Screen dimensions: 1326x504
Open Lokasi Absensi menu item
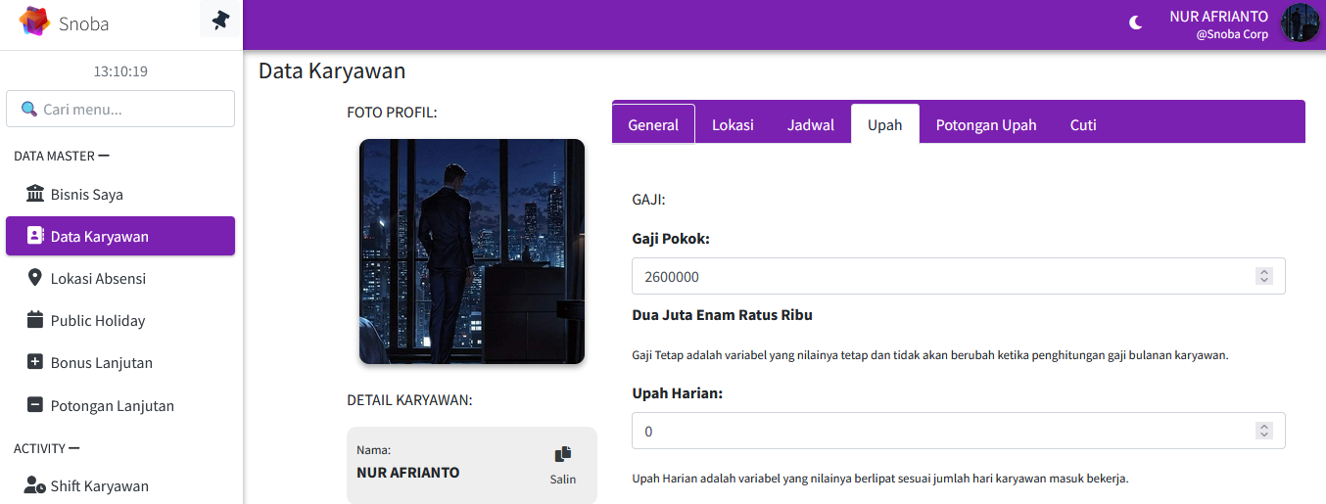click(x=120, y=278)
